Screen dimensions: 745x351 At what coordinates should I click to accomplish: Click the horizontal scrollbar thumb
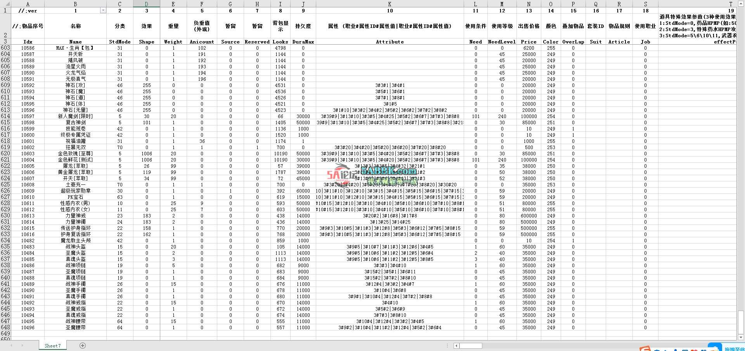click(471, 346)
